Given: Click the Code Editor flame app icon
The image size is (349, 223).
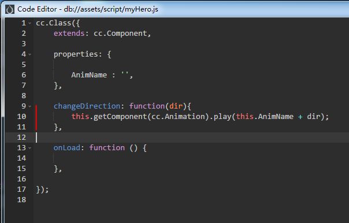Looking at the screenshot, I should (x=10, y=9).
